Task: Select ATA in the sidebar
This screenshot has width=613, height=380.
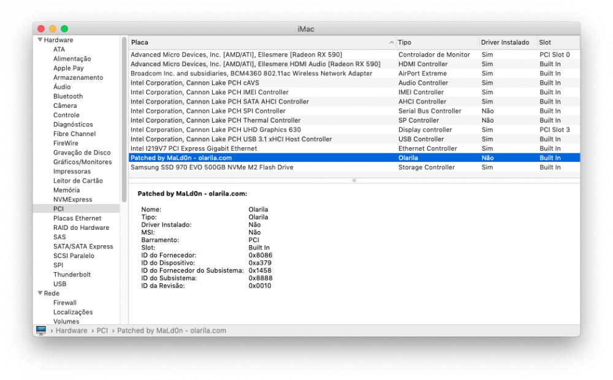Action: [59, 49]
